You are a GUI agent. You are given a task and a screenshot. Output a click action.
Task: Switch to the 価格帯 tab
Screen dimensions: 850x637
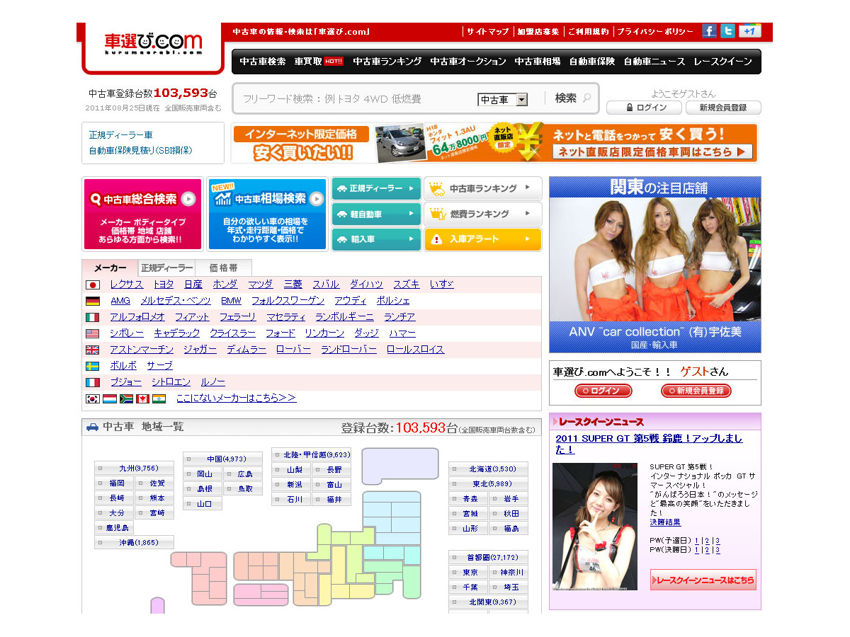tap(223, 268)
